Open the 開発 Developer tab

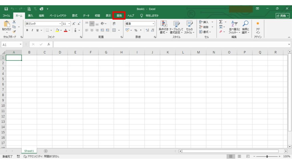point(119,16)
